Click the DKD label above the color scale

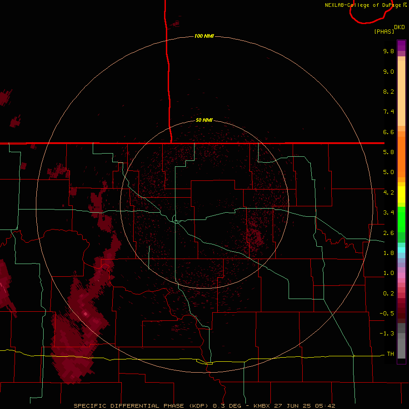click(399, 27)
